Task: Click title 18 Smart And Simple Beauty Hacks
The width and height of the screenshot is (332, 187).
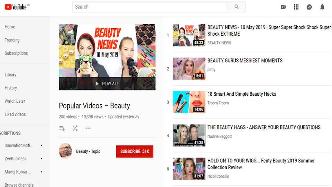Action: pos(242,94)
